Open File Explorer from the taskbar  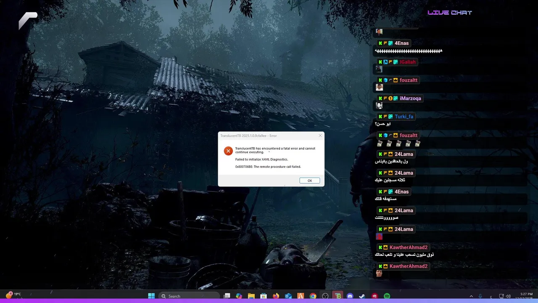[251, 296]
